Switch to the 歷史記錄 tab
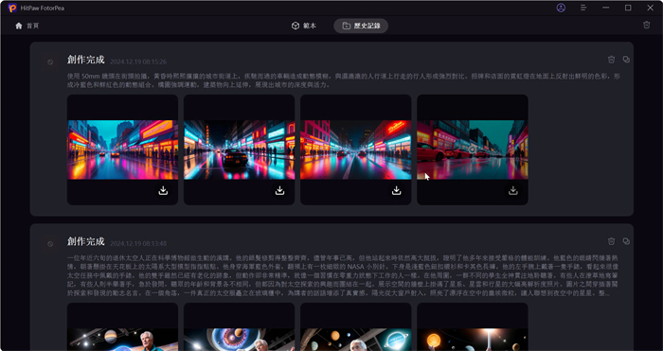Image resolution: width=663 pixels, height=351 pixels. point(361,26)
